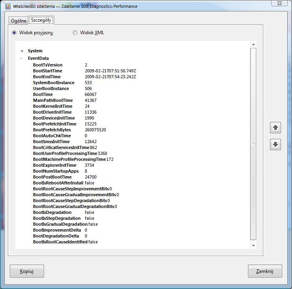Click the BootPrefetchBytes value 260075520
Viewport: 292px width, 289px height.
(95, 130)
